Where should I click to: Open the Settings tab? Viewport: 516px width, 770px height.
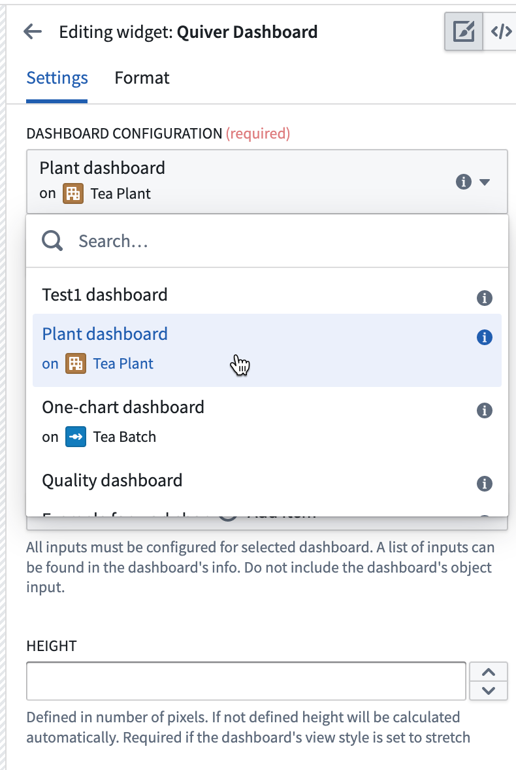click(57, 78)
